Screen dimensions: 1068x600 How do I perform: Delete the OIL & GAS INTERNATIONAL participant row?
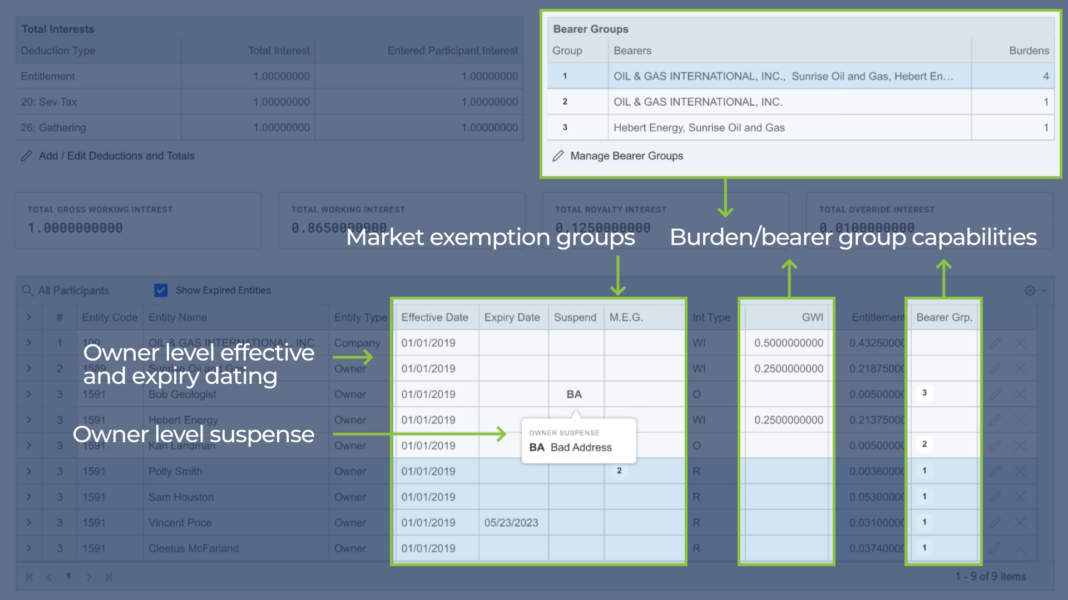pos(1020,343)
